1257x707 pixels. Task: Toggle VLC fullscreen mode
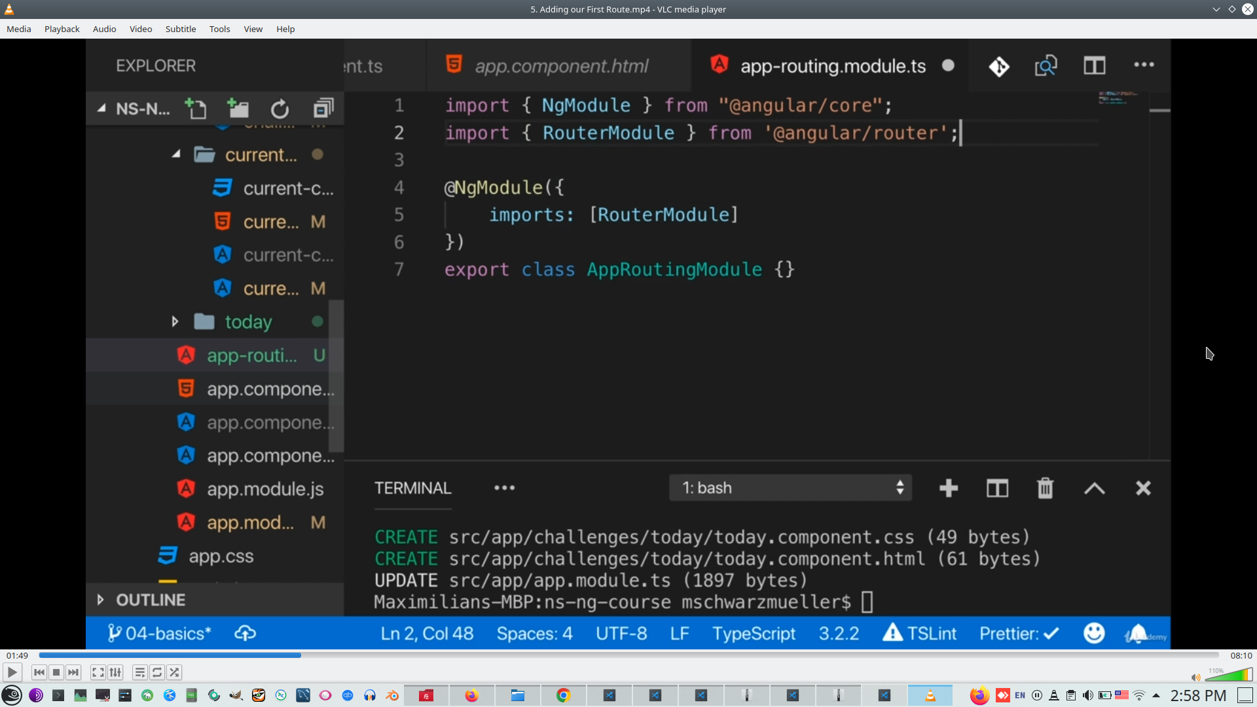coord(98,672)
